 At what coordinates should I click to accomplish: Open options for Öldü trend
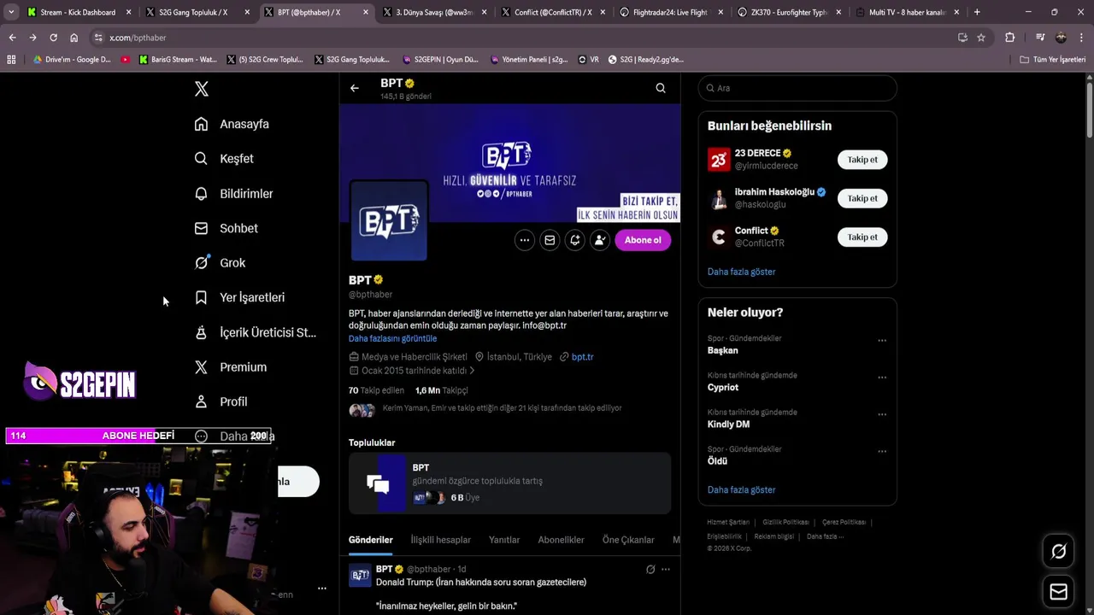point(882,451)
